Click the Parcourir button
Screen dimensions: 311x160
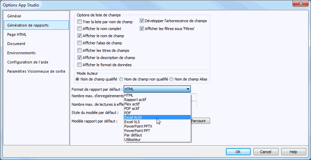(x=200, y=121)
